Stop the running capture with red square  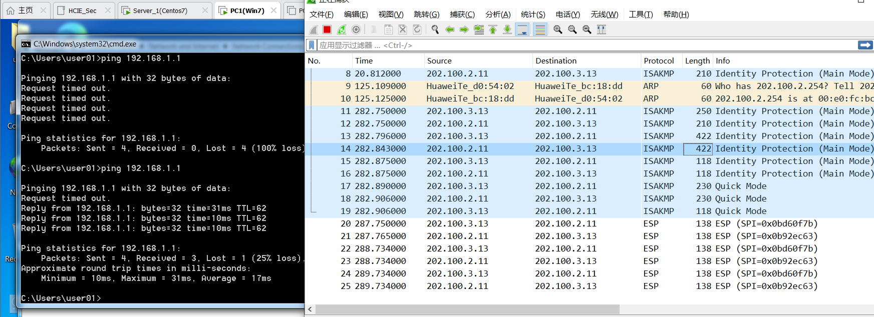[327, 29]
